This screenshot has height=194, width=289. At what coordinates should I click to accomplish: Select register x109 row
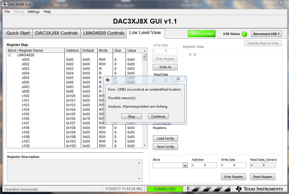coord(75,132)
